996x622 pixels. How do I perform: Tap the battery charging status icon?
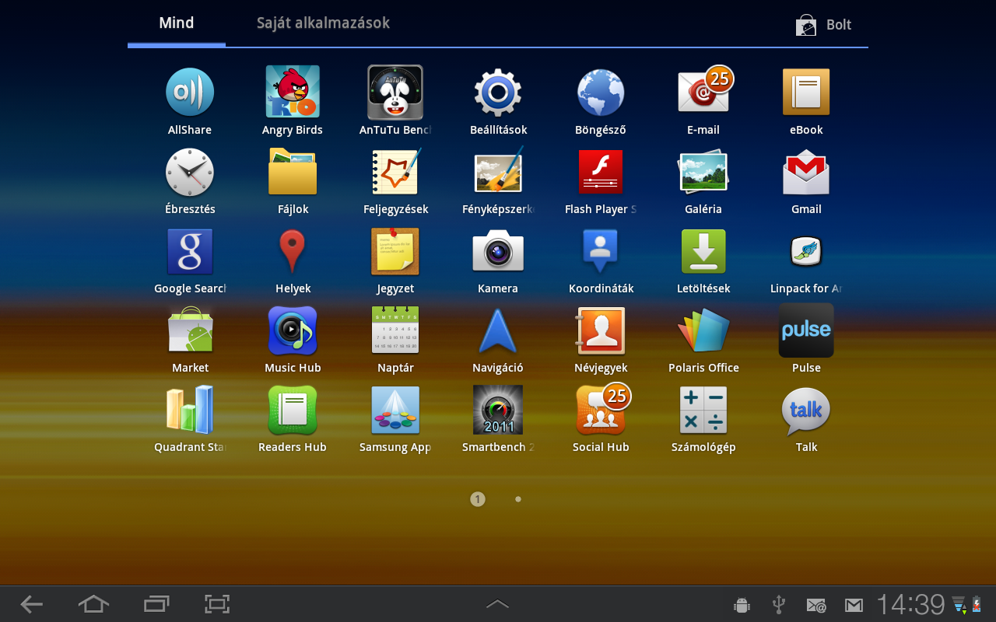[976, 604]
